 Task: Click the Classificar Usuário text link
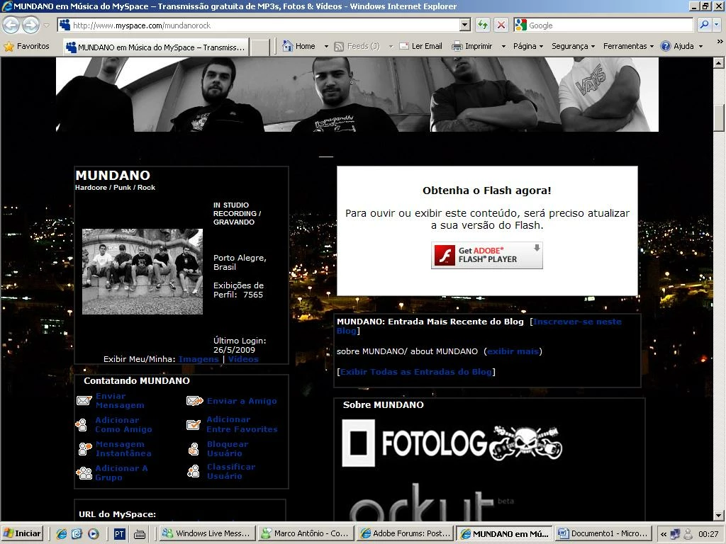click(x=231, y=471)
